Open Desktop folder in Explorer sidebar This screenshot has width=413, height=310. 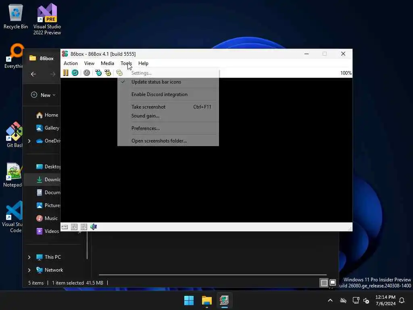pos(48,167)
